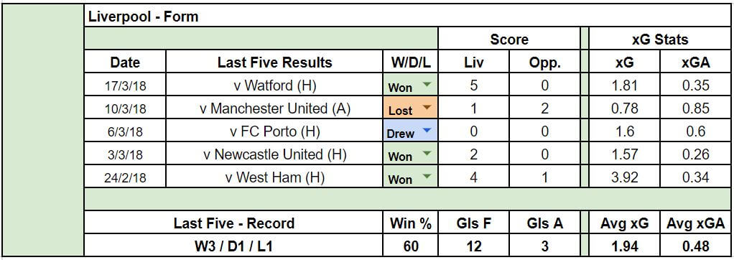Expand result dropdown for West Ham row

(x=427, y=177)
